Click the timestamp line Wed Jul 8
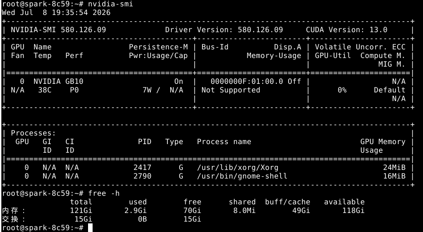The width and height of the screenshot is (423, 232). coord(56,12)
